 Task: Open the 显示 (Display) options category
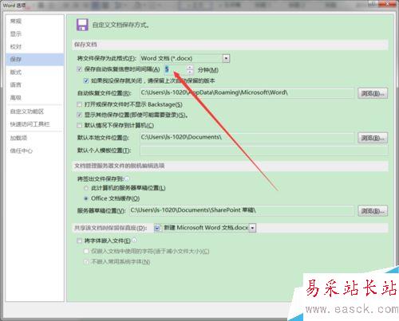coord(34,34)
